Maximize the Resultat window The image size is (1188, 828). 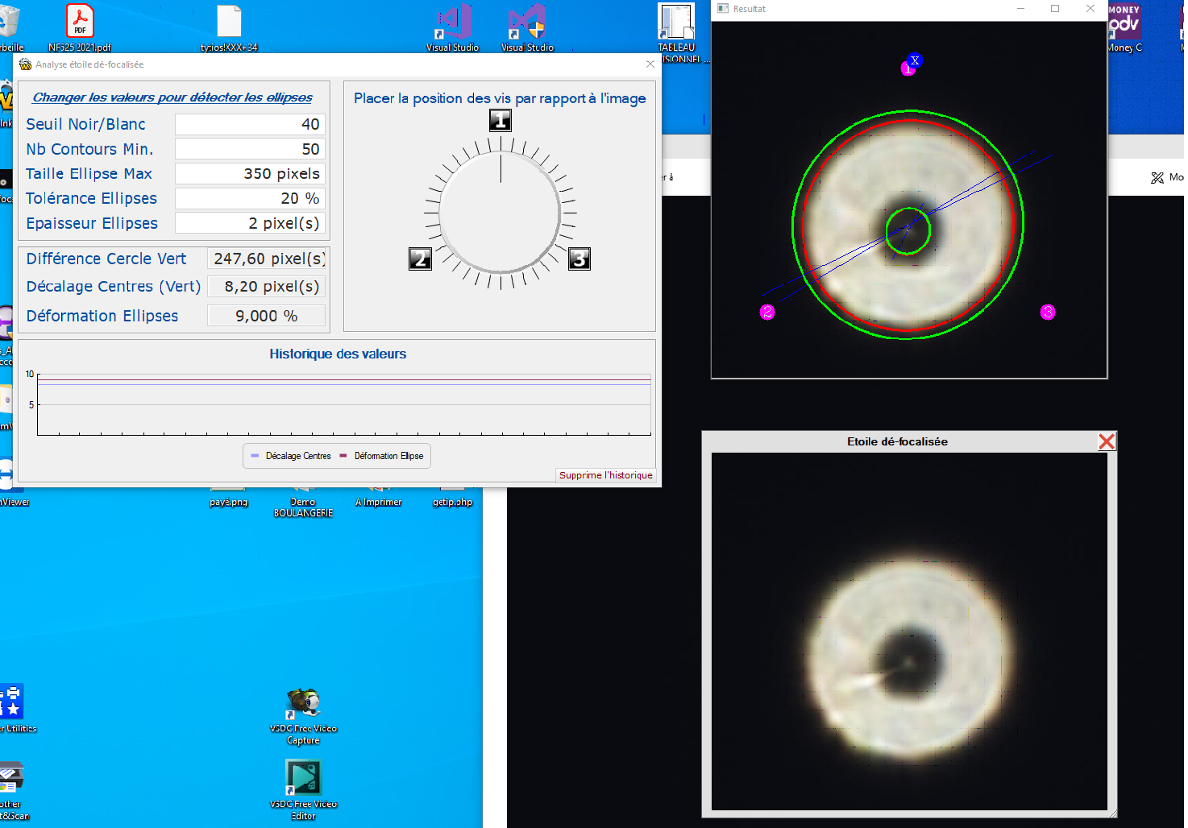[1055, 9]
